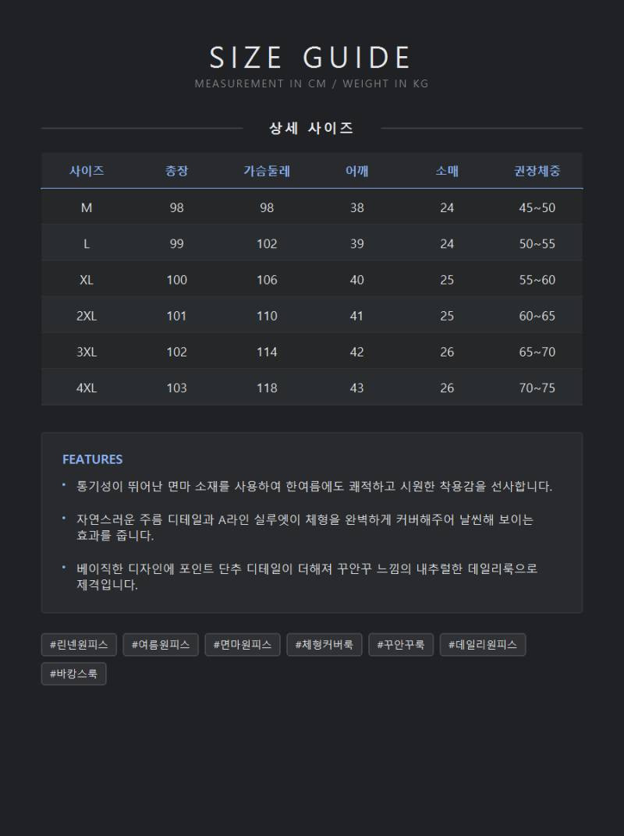This screenshot has height=836, width=624.
Task: Open the #데일리원피스 tag
Action: (483, 645)
